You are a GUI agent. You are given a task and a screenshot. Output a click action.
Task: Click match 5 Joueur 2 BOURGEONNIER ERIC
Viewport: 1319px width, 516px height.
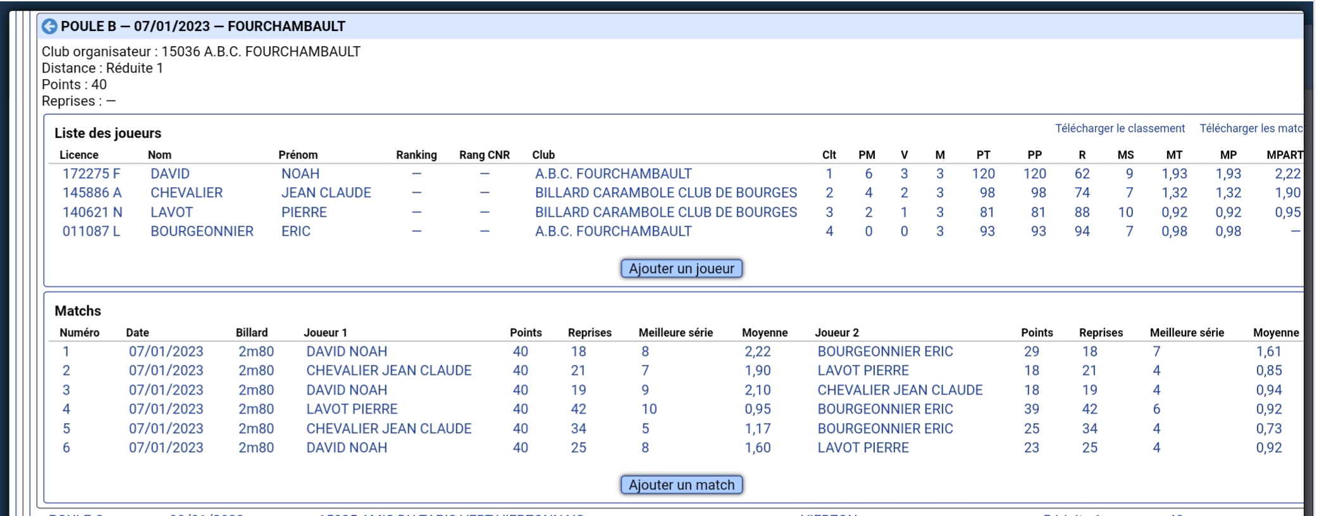pos(885,429)
